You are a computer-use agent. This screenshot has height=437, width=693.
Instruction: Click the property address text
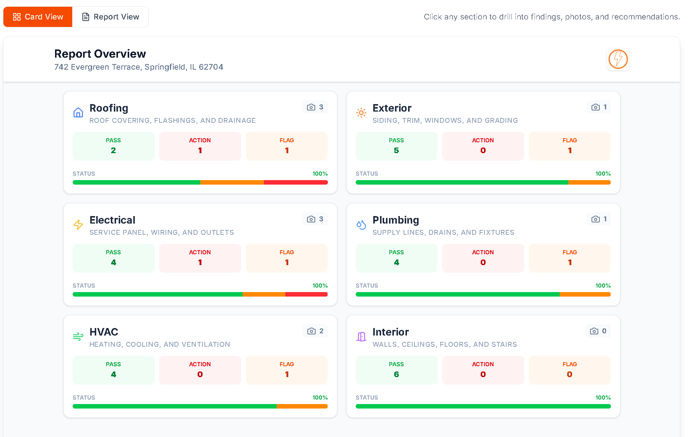pos(139,67)
